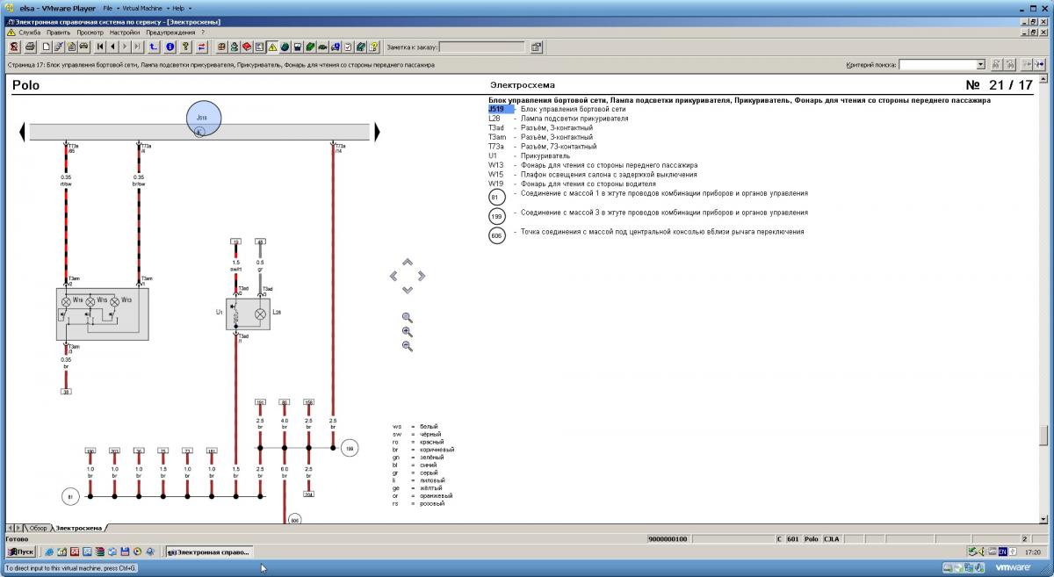Click the yellow warning triangle toolbar icon

(272, 47)
